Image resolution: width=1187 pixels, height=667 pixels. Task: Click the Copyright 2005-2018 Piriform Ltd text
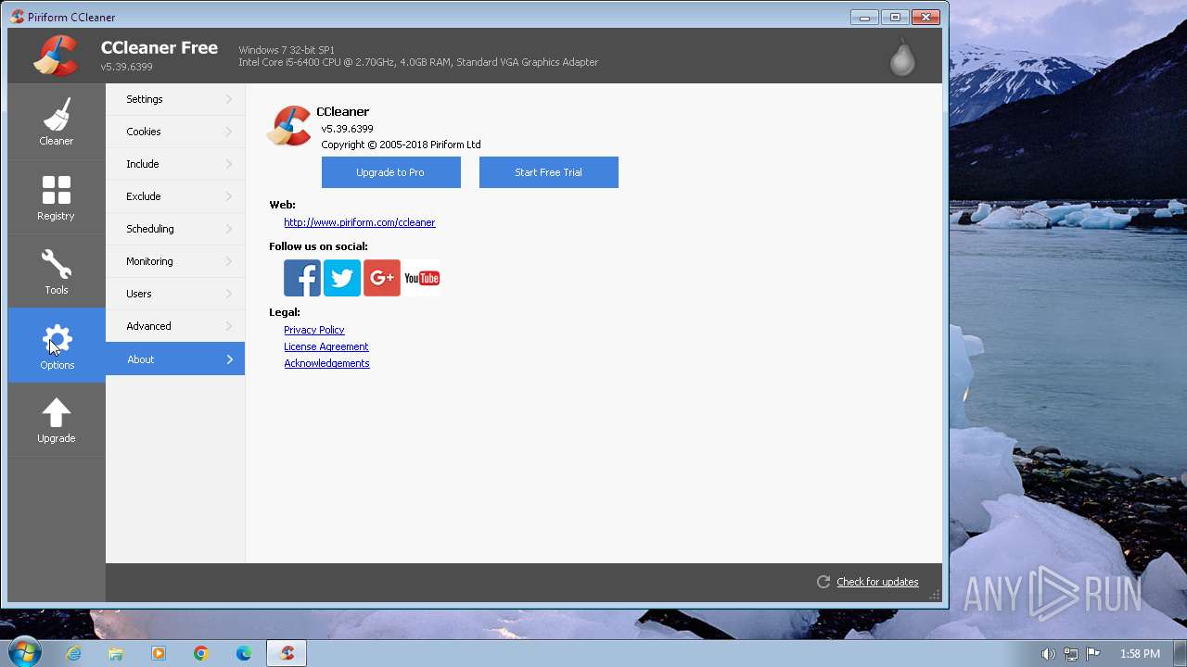tap(401, 145)
